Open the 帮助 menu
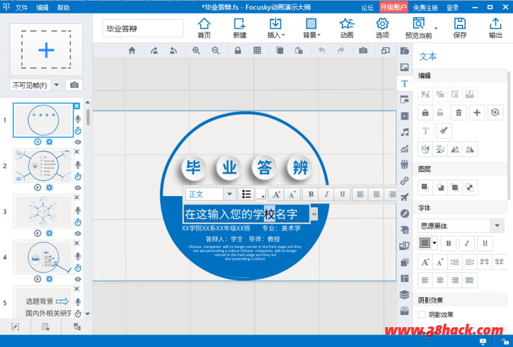 click(x=64, y=8)
